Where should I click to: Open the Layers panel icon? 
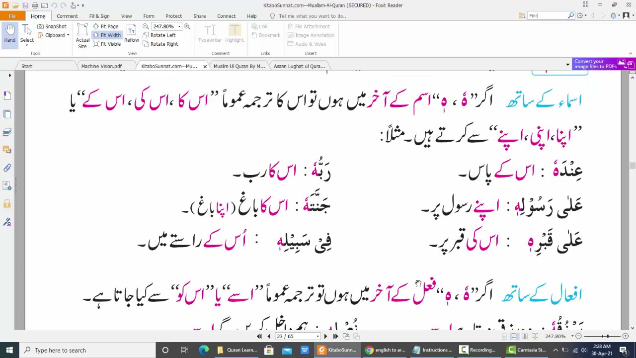tap(7, 132)
